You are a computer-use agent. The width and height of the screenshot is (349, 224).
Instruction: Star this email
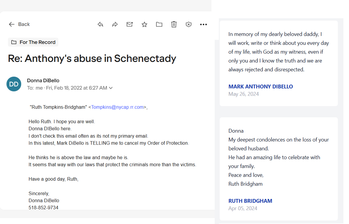[144, 24]
